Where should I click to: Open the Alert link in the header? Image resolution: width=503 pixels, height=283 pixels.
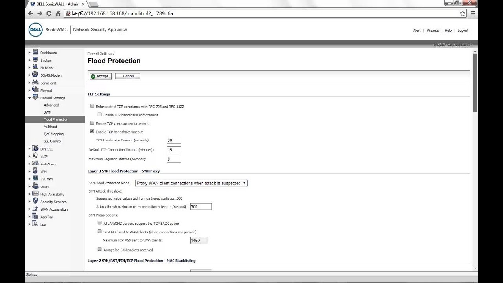coord(417,30)
